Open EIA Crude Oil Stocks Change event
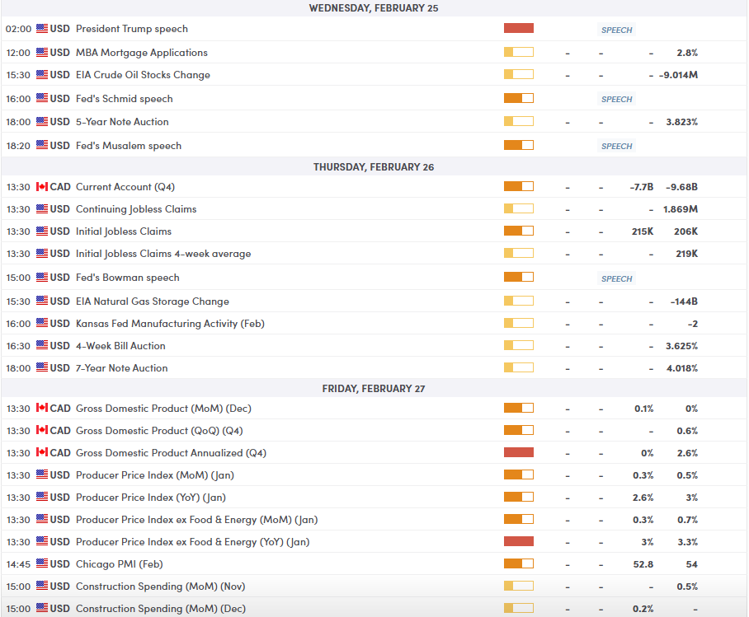 [x=143, y=75]
